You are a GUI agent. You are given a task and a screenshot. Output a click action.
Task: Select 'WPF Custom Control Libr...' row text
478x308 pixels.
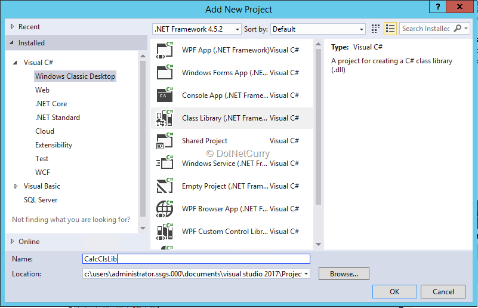(x=224, y=232)
